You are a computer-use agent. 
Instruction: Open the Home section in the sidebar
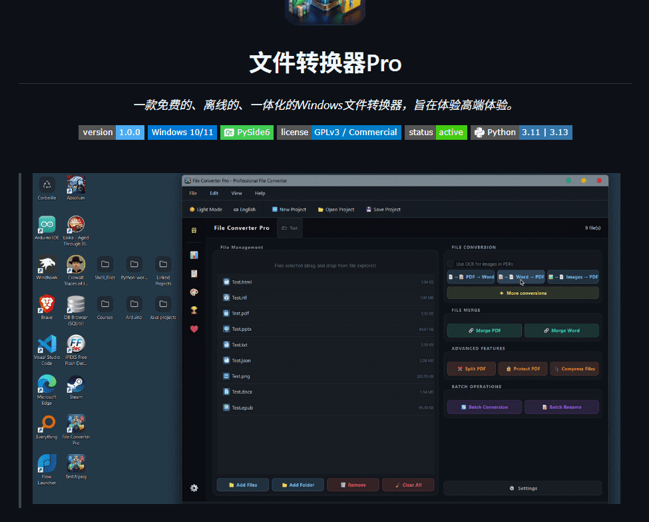194,229
